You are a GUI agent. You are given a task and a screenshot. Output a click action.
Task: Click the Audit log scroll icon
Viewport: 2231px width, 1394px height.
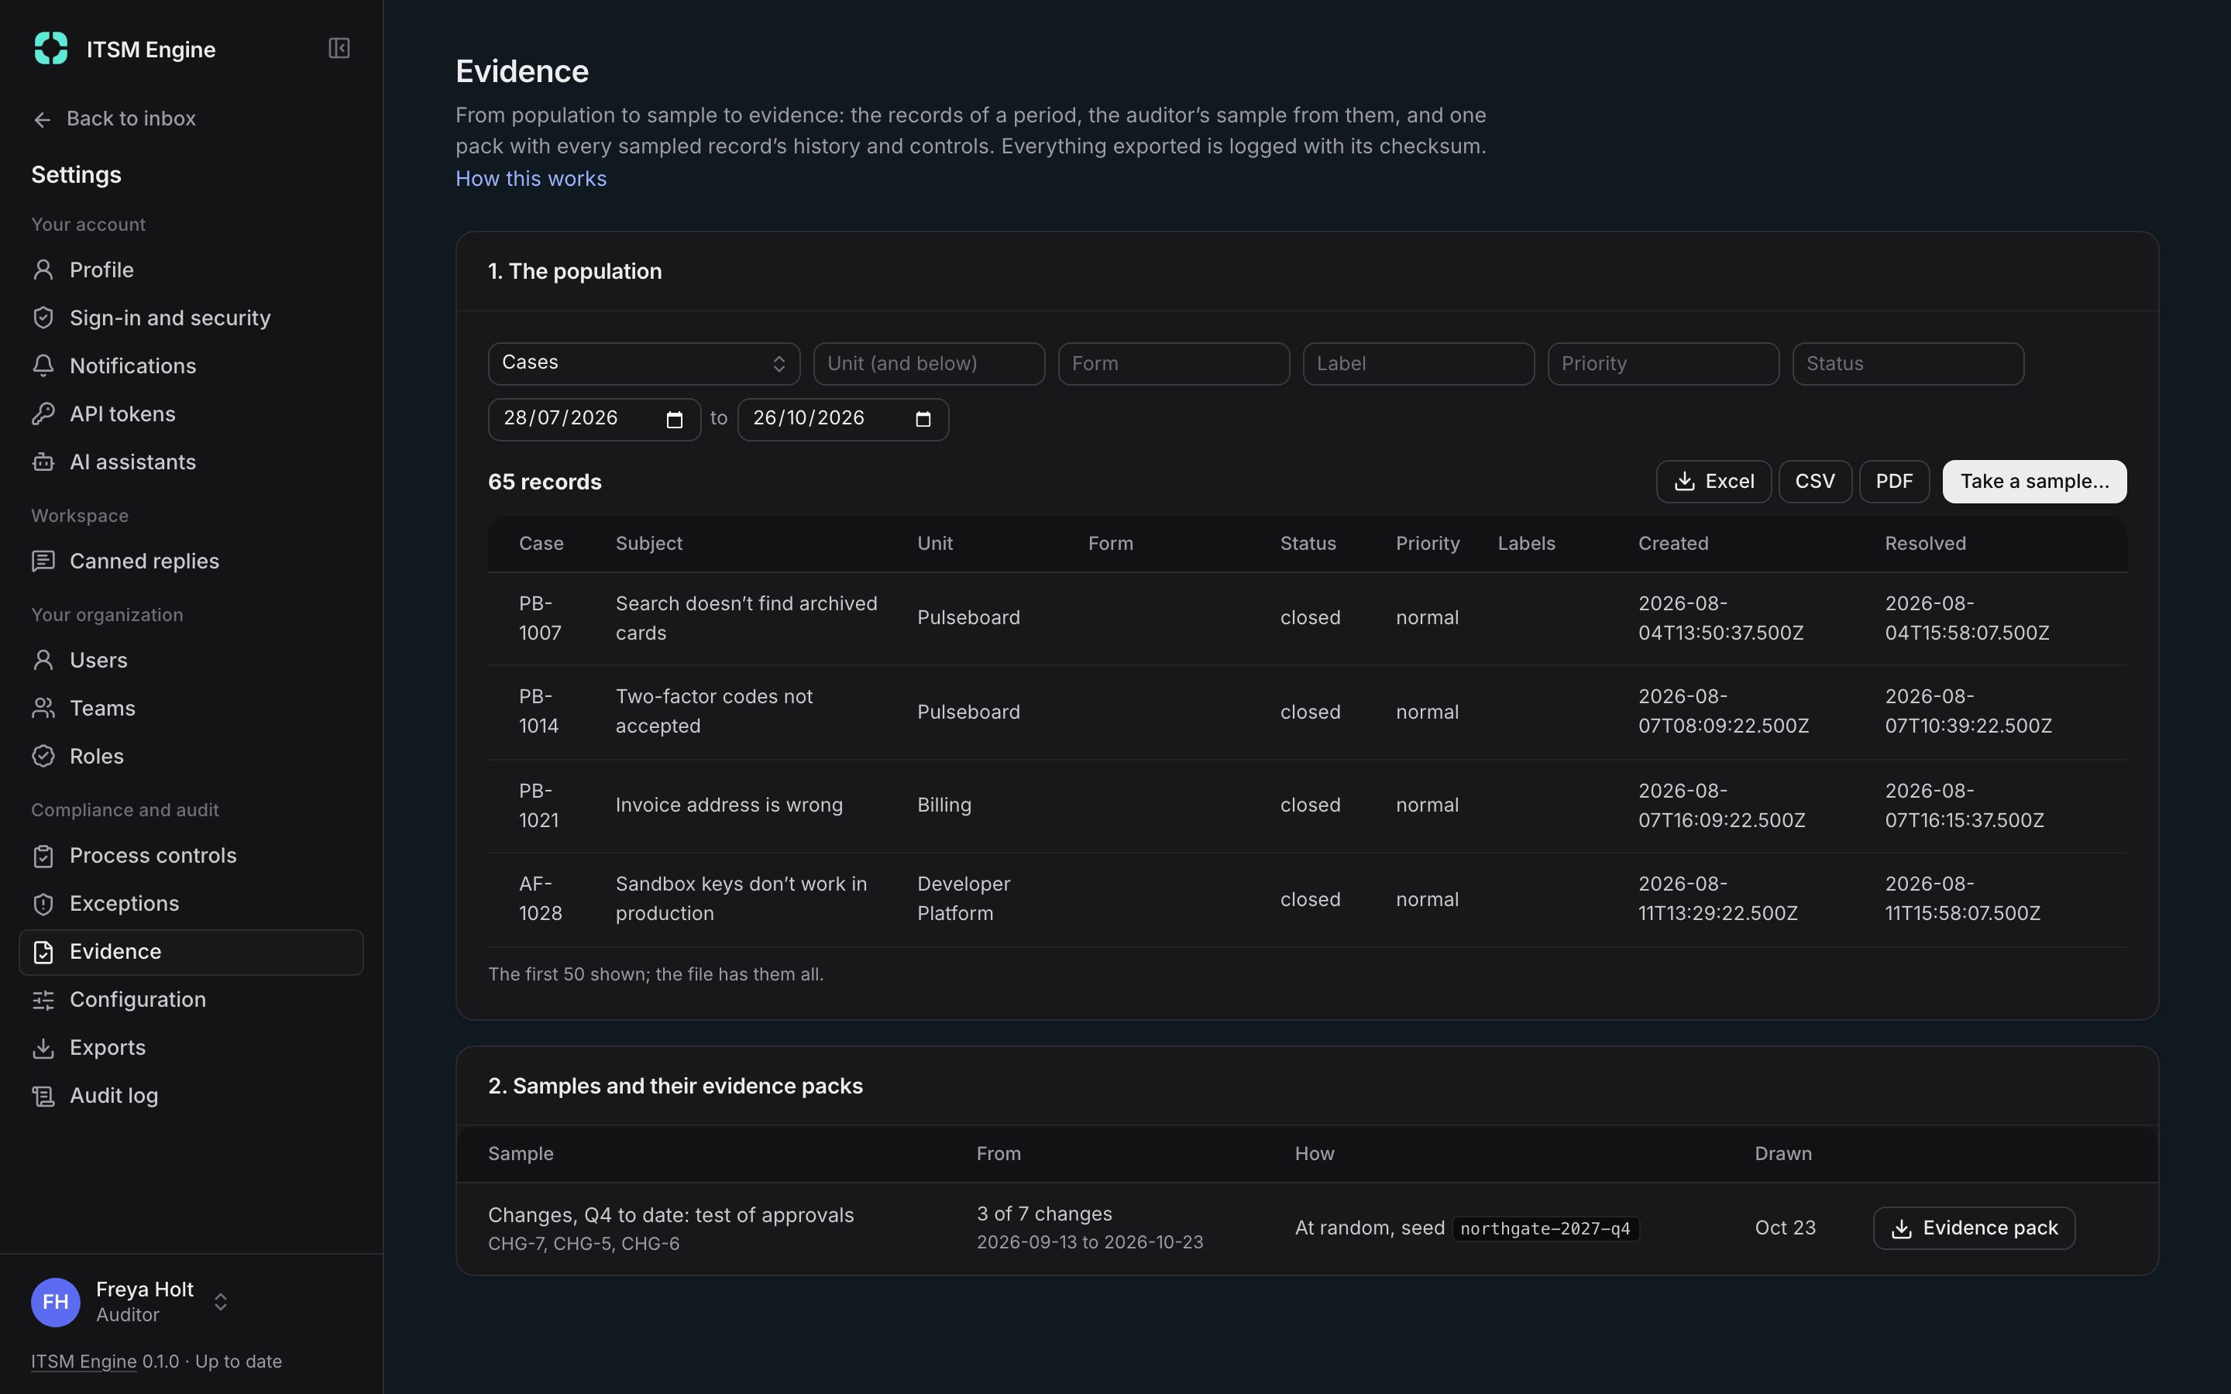tap(43, 1096)
